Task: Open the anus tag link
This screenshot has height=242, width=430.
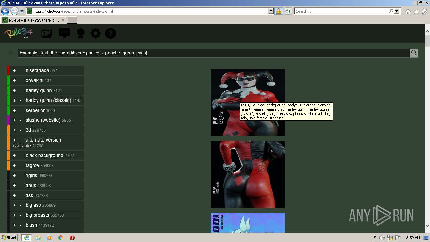Action: (x=31, y=185)
